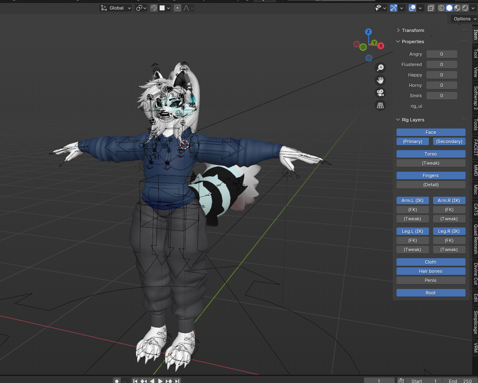478x383 pixels.
Task: Click the auto keying record button
Action: pos(117,381)
